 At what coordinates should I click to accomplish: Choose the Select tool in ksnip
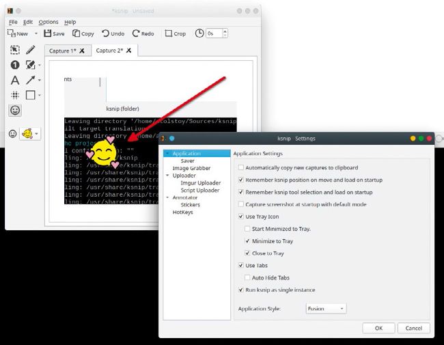point(15,50)
